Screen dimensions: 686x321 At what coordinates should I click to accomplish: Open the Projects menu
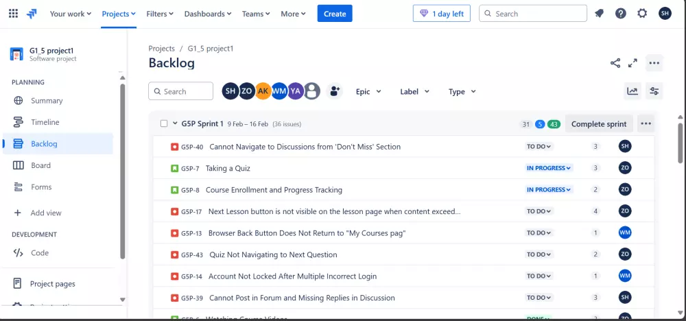tap(119, 14)
